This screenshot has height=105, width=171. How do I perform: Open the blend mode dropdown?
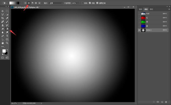(56, 3)
